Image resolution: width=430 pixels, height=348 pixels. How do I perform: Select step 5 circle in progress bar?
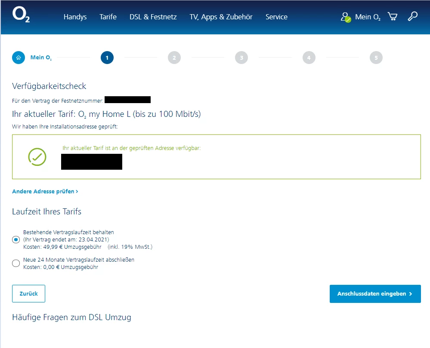pyautogui.click(x=376, y=58)
